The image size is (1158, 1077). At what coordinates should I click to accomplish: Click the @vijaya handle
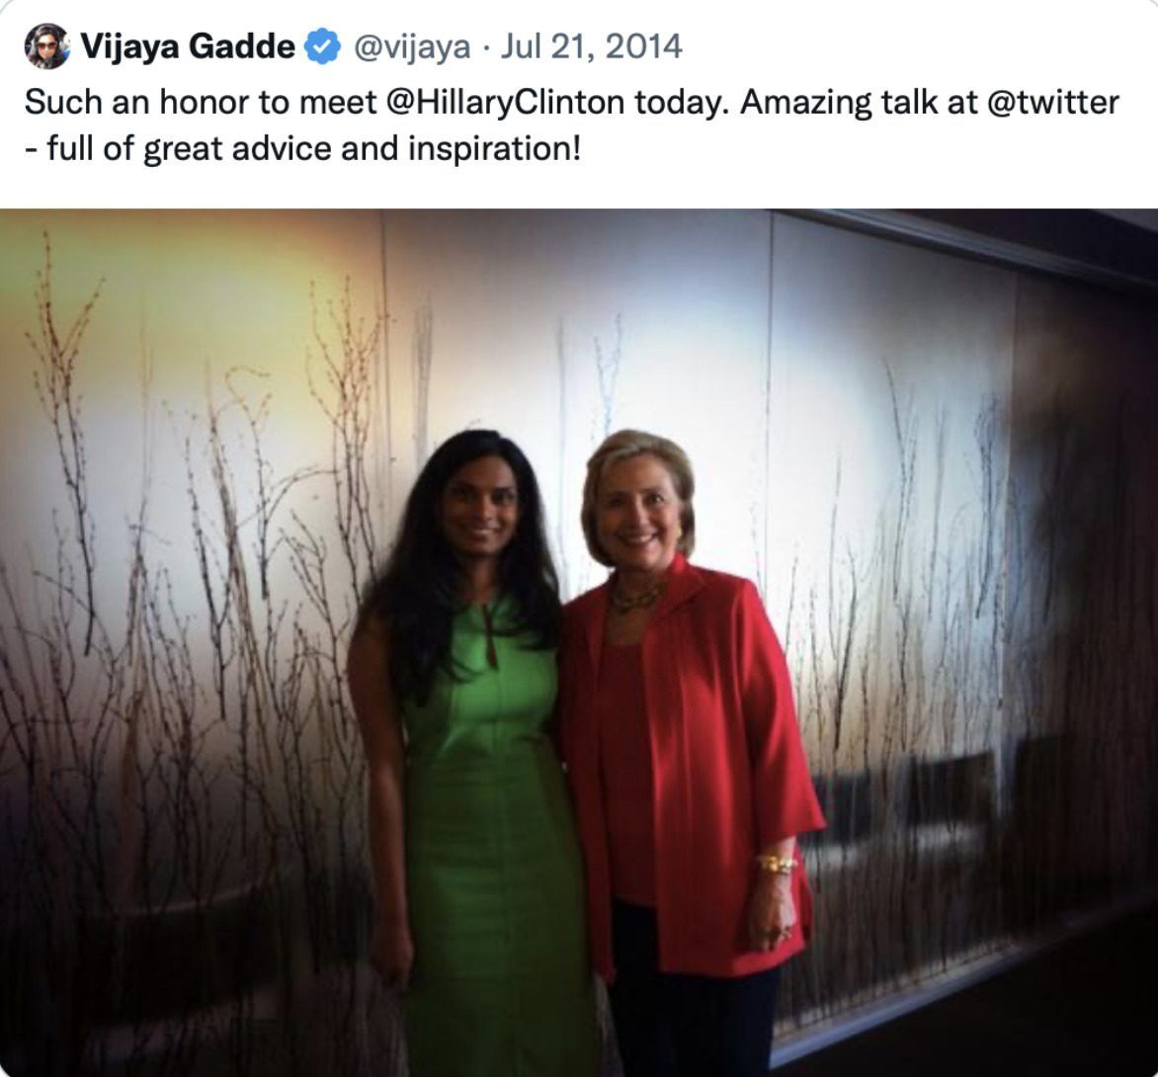coord(411,46)
